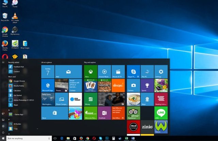The width and height of the screenshot is (218, 141).
Task: Open the Xbox tile
Action: coord(91,72)
